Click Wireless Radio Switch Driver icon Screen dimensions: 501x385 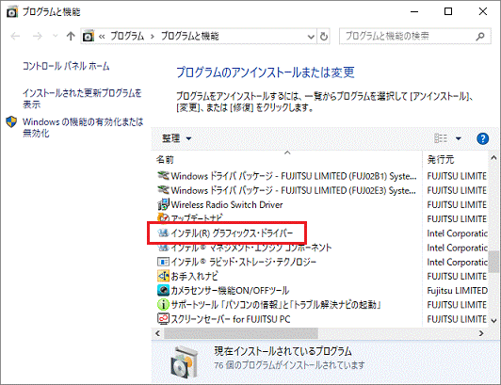[x=163, y=204]
